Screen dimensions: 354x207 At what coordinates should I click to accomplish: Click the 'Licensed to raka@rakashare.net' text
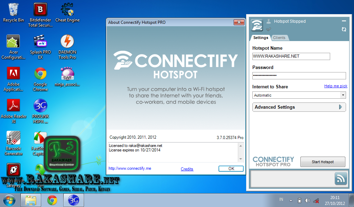136,146
